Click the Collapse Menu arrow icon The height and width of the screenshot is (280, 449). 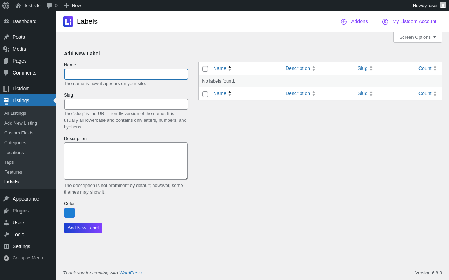6,258
